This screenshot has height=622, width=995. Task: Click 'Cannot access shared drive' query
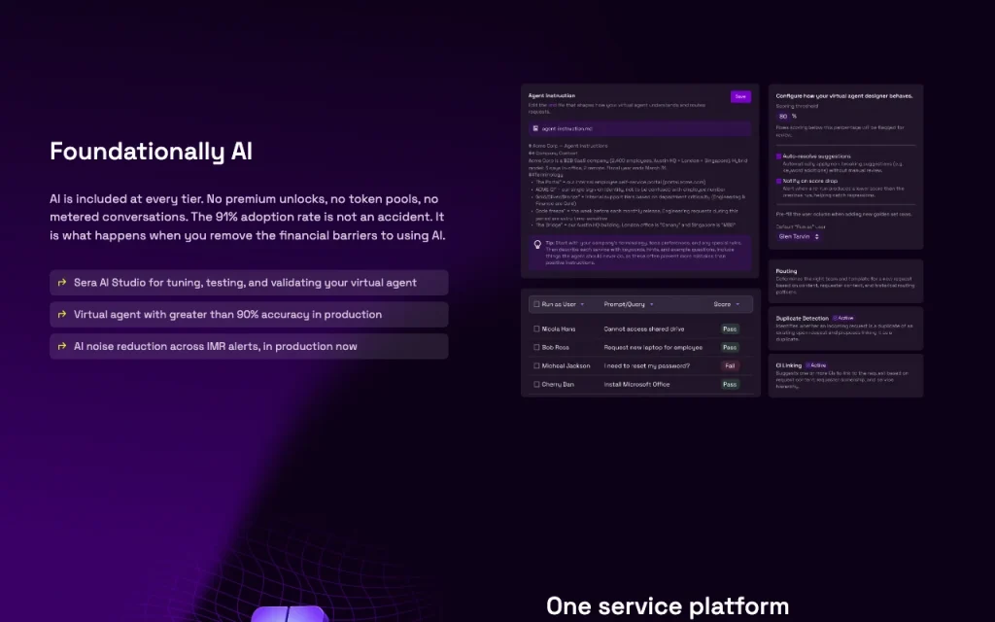tap(644, 328)
